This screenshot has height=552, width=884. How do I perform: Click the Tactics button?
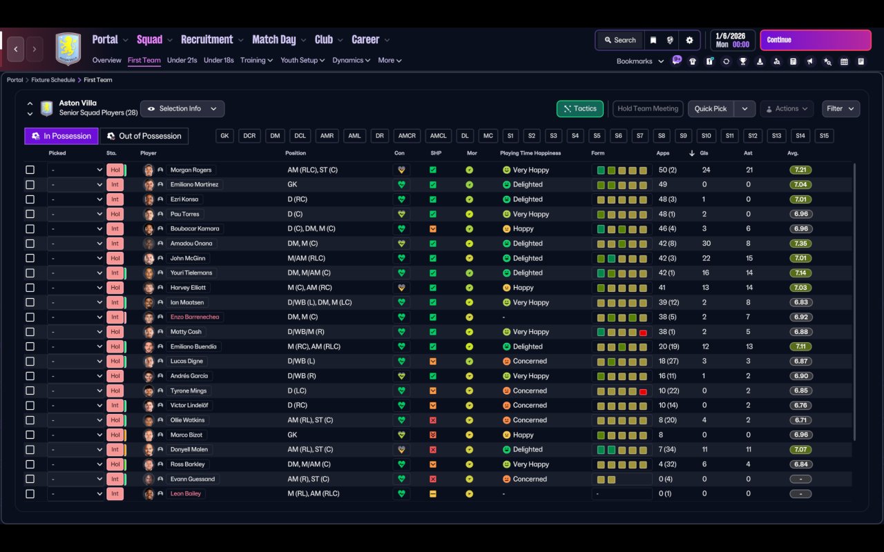(579, 109)
